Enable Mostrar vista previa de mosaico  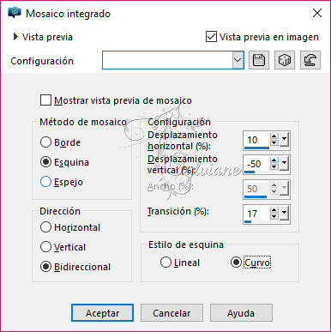(45, 100)
